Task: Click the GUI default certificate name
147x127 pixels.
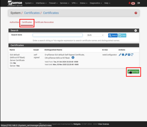Action: (x=15, y=55)
